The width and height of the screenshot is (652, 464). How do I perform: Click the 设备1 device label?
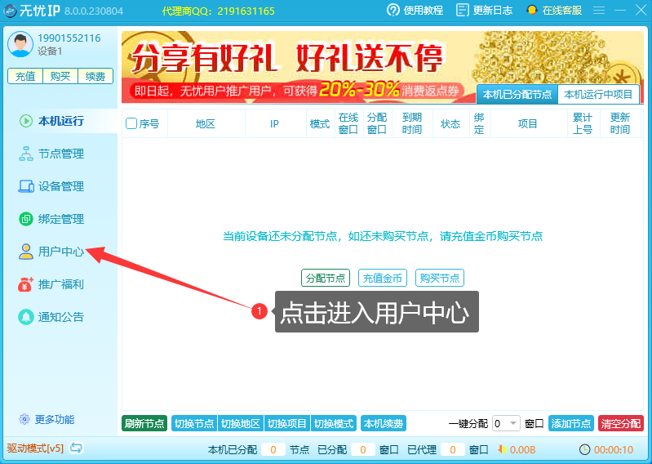[50, 51]
